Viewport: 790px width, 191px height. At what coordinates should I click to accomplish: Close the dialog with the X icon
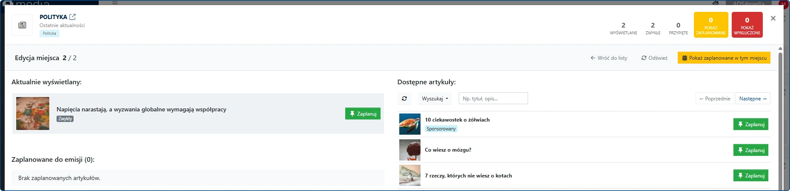point(773,18)
